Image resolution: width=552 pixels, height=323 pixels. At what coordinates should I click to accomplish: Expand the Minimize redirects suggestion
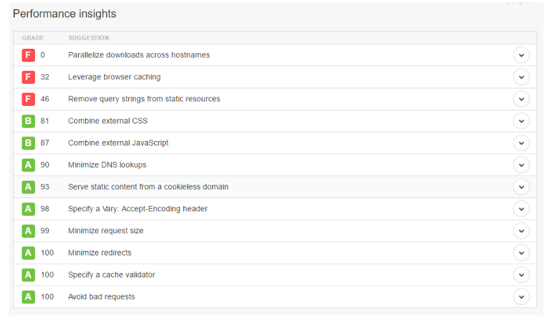point(521,253)
